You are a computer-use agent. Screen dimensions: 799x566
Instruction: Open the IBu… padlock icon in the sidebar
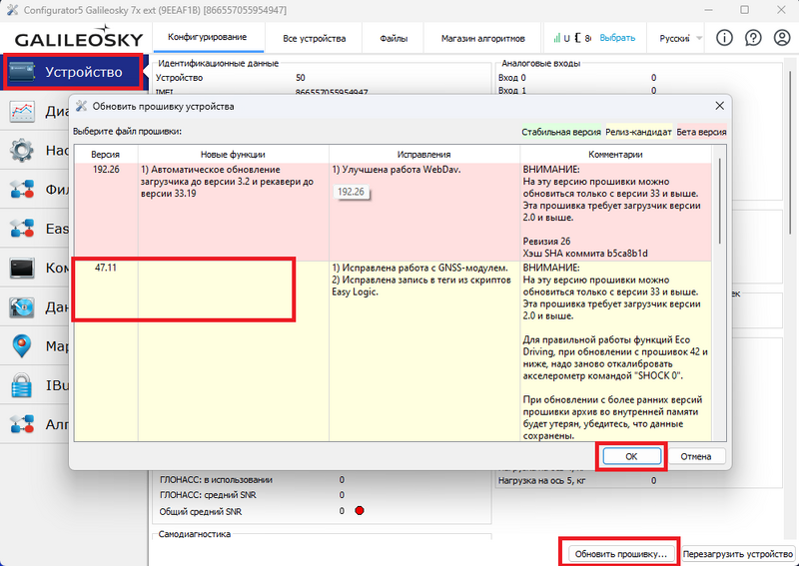[x=22, y=385]
